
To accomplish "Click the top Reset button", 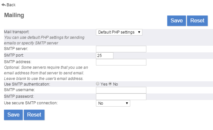I will 197,21.
